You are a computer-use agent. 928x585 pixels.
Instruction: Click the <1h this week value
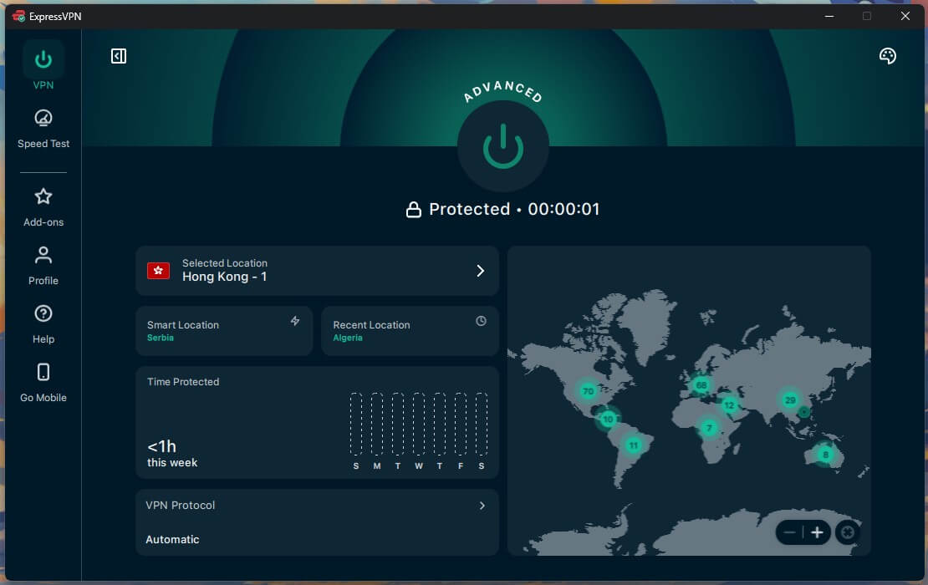click(172, 454)
